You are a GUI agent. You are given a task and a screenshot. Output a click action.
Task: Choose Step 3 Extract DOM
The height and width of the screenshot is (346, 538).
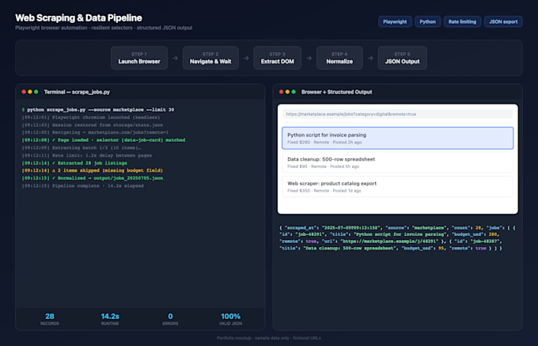[x=277, y=58]
